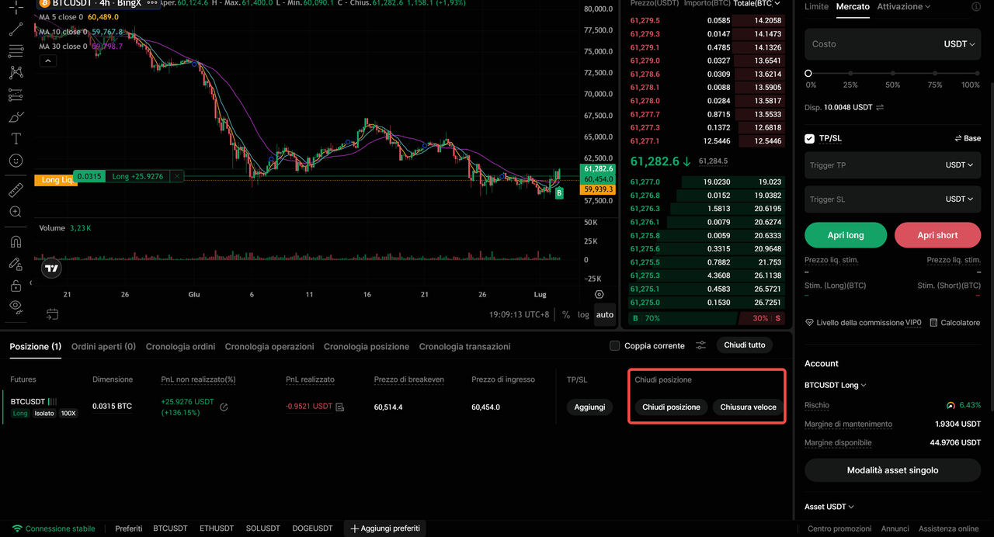This screenshot has height=537, width=994.
Task: Click Aggiungi under TP/SL
Action: (x=589, y=407)
